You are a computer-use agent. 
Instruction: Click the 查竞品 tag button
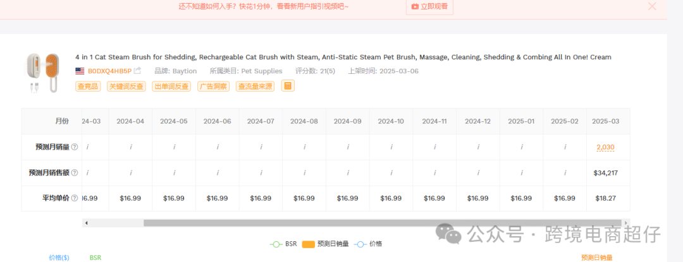pos(88,86)
